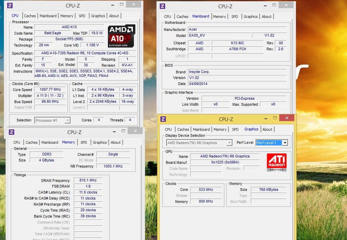
Task: Click the Specification field showing AMD A10-7300
Action: coord(85,53)
